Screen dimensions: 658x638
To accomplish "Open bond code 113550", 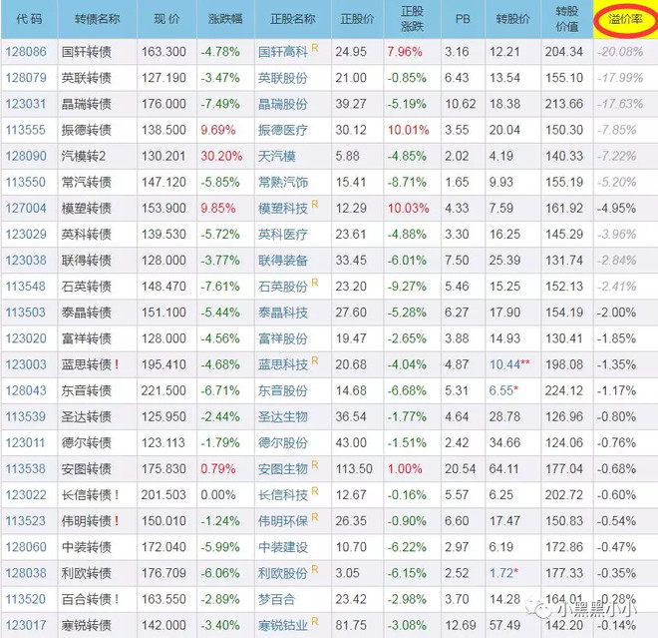I will (x=26, y=182).
